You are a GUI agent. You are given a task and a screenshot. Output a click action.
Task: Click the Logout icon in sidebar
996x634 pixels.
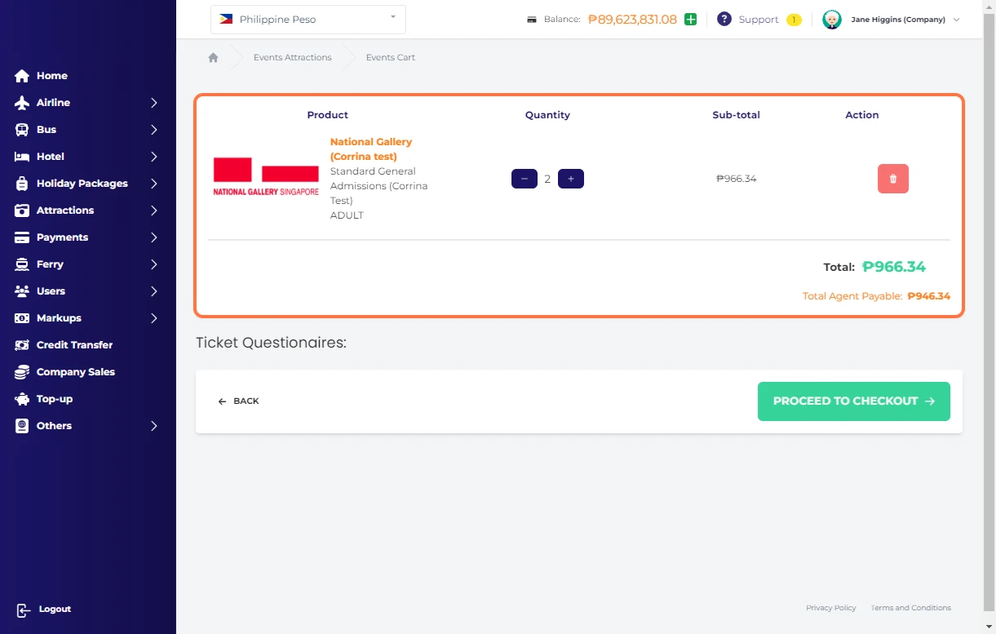click(23, 610)
